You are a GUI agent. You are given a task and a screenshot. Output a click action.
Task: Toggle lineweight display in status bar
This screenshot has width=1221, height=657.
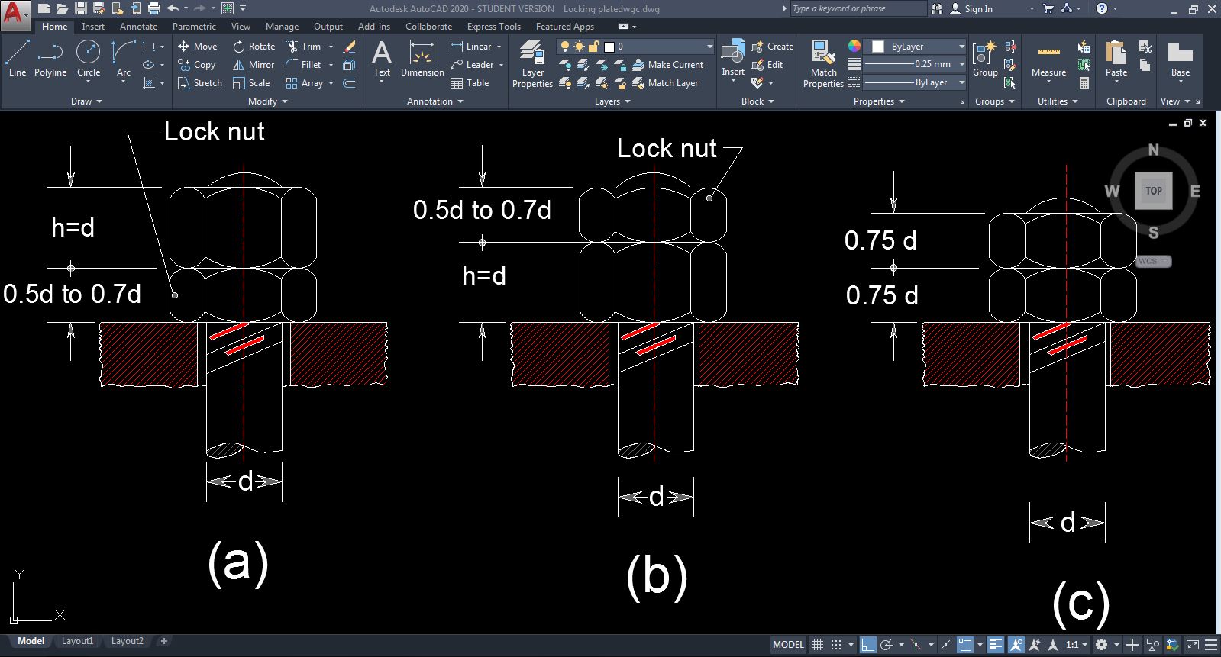(x=995, y=645)
